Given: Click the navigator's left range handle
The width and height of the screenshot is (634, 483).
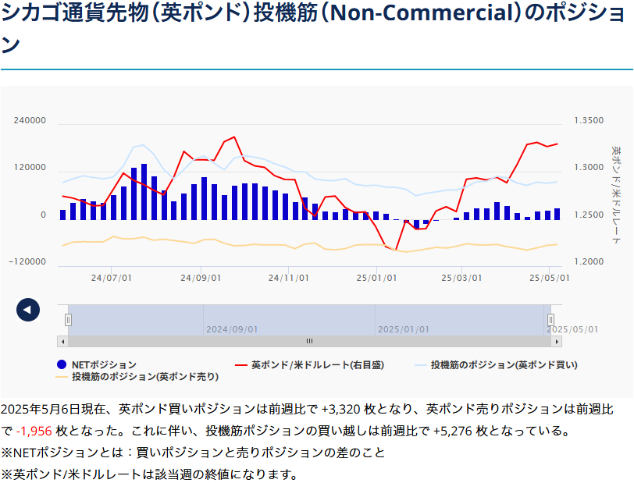Looking at the screenshot, I should pos(68,319).
